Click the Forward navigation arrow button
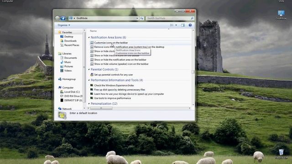The height and width of the screenshot is (164, 292). (63, 18)
